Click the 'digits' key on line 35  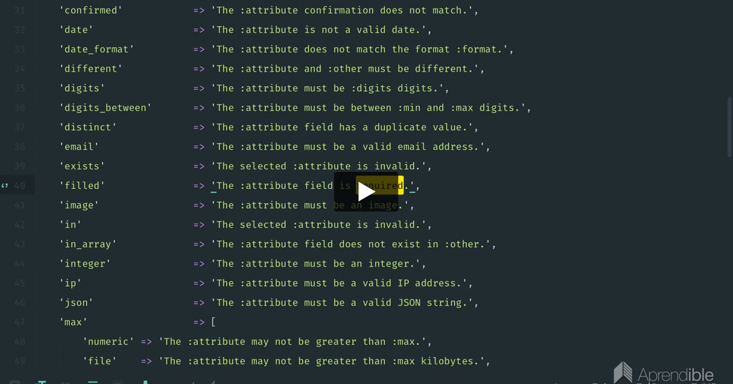(82, 89)
